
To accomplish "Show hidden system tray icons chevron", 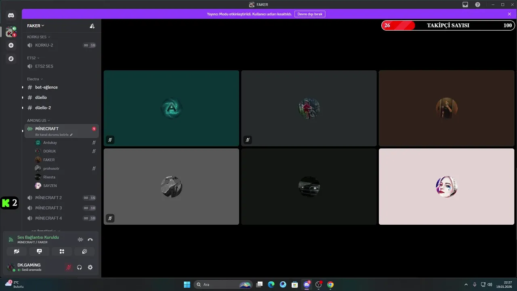I will (466, 285).
